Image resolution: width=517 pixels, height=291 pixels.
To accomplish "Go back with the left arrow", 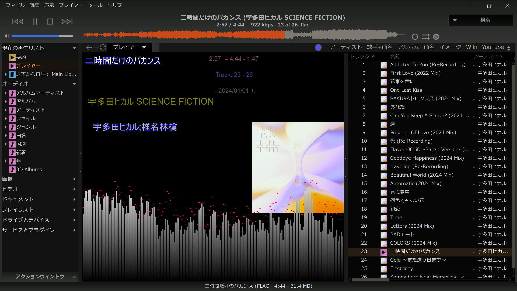I will pos(88,48).
